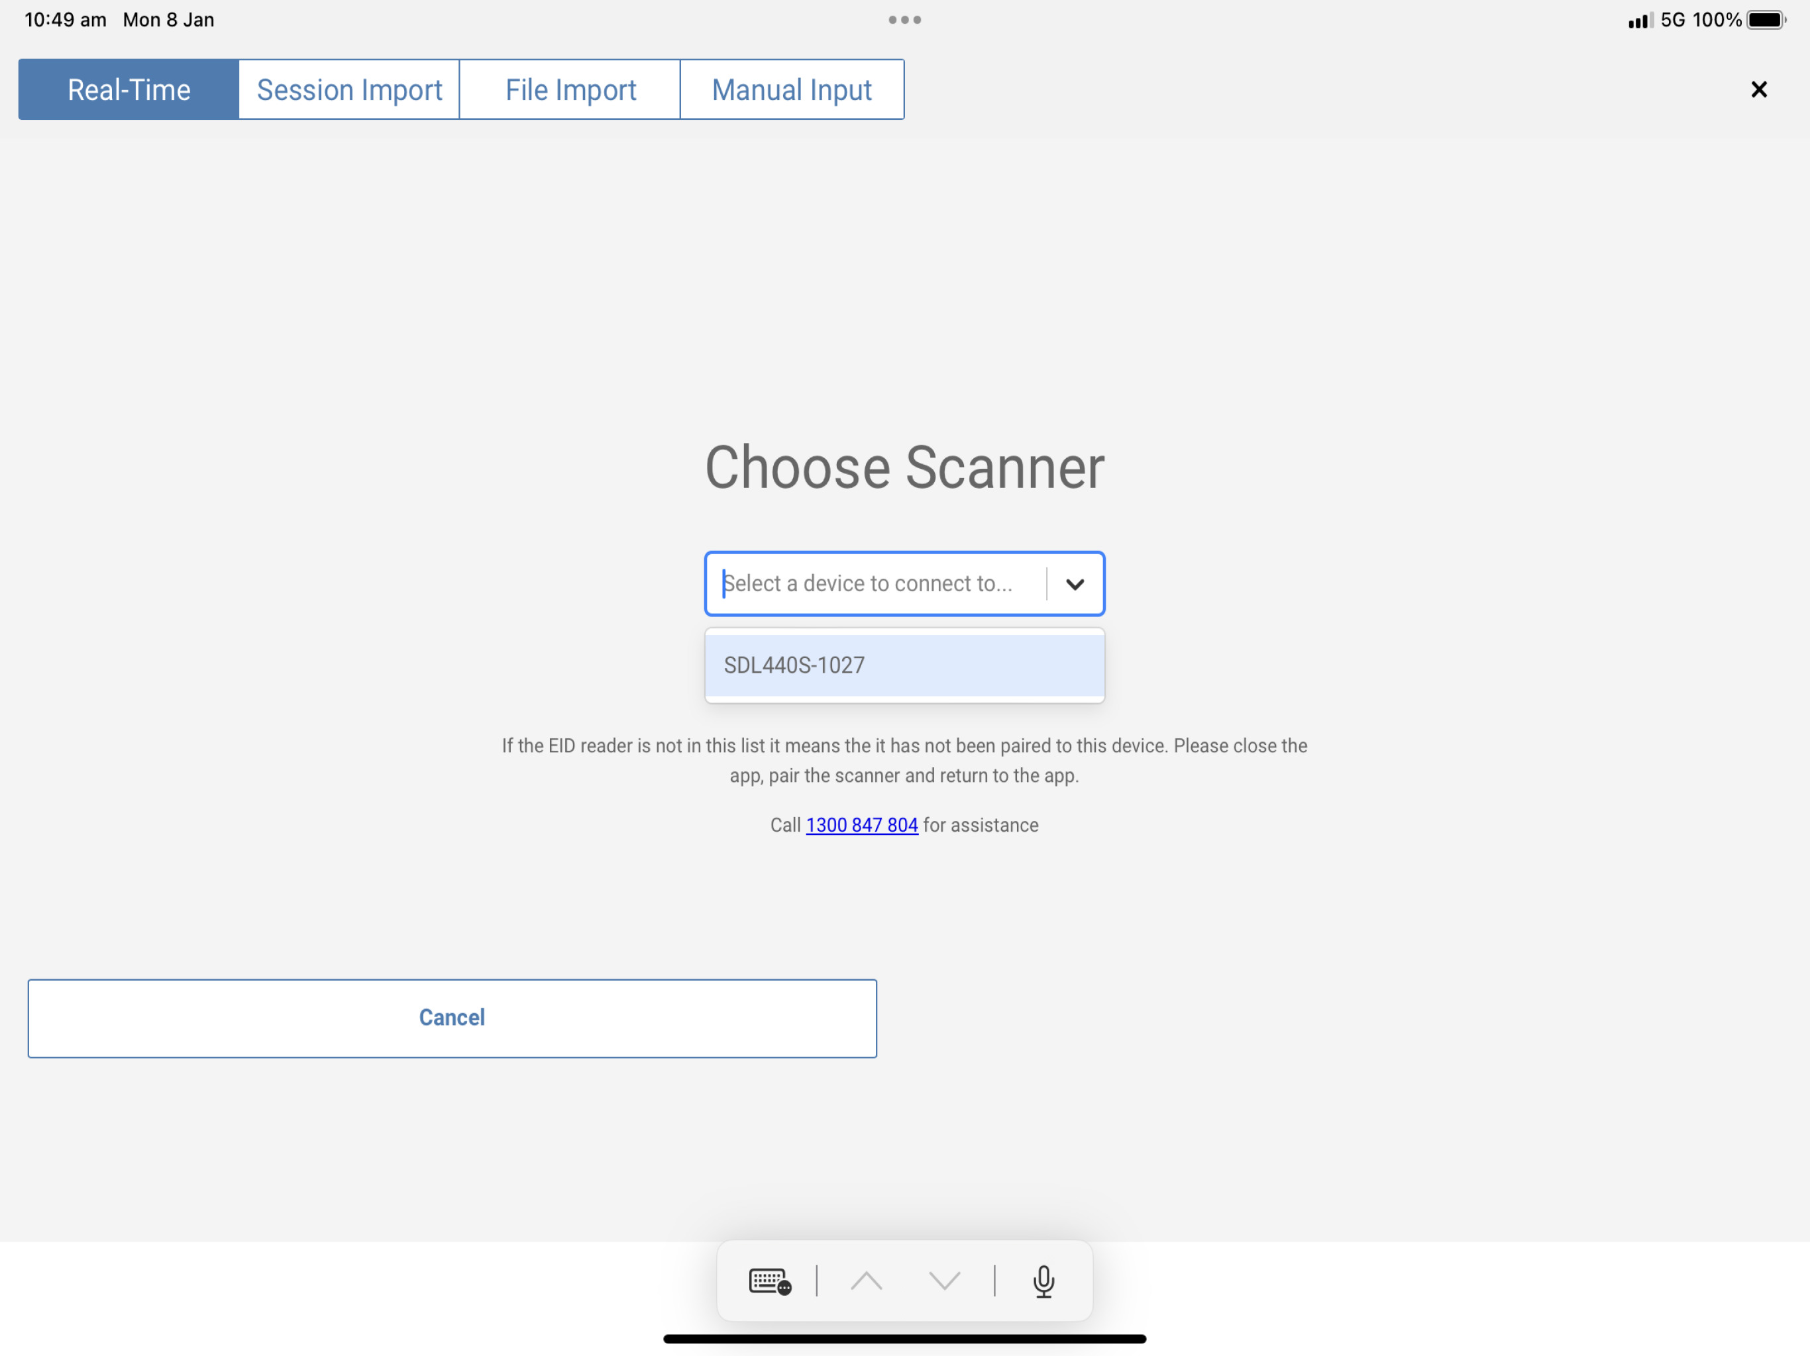This screenshot has height=1356, width=1810.
Task: Tap the 100% battery percentage
Action: pos(1717,20)
